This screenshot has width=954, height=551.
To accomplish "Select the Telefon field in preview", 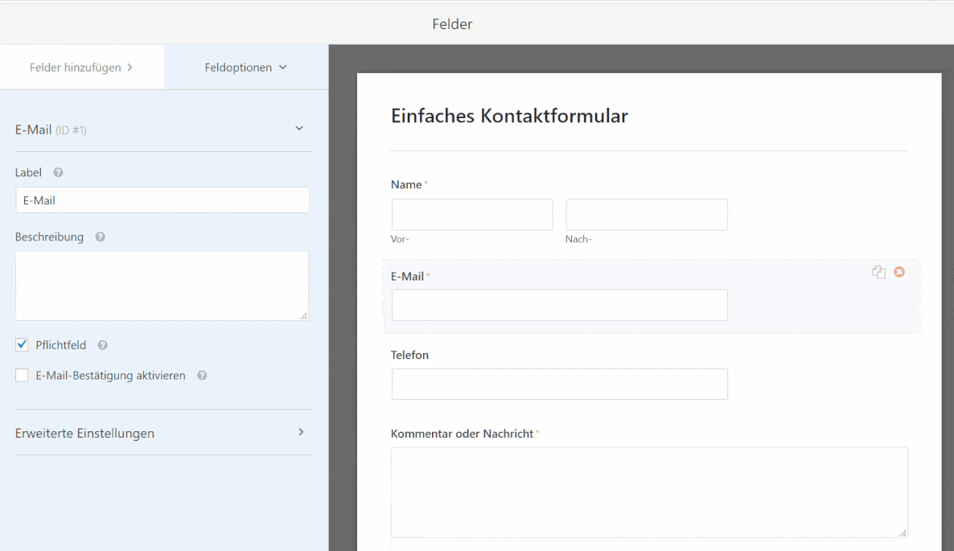I will (559, 384).
